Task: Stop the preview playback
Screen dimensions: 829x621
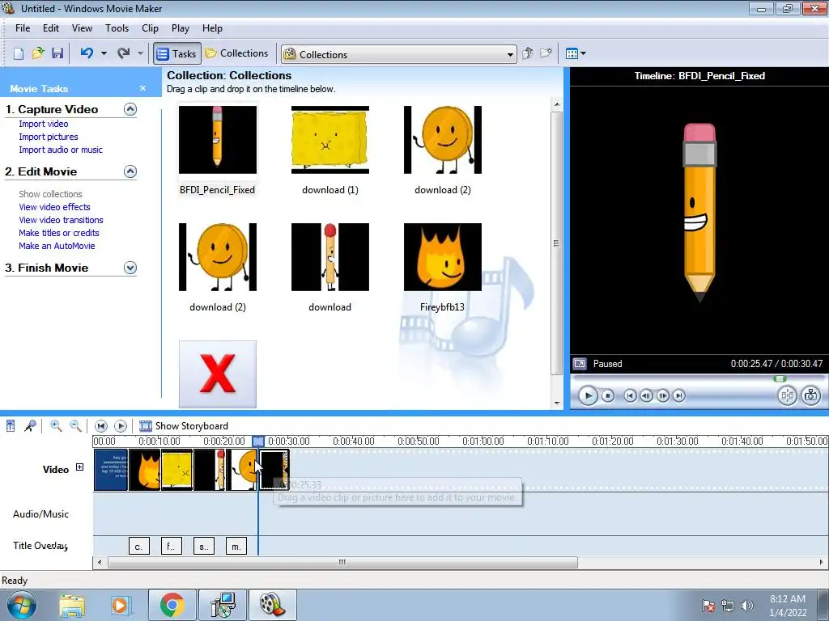Action: 608,395
